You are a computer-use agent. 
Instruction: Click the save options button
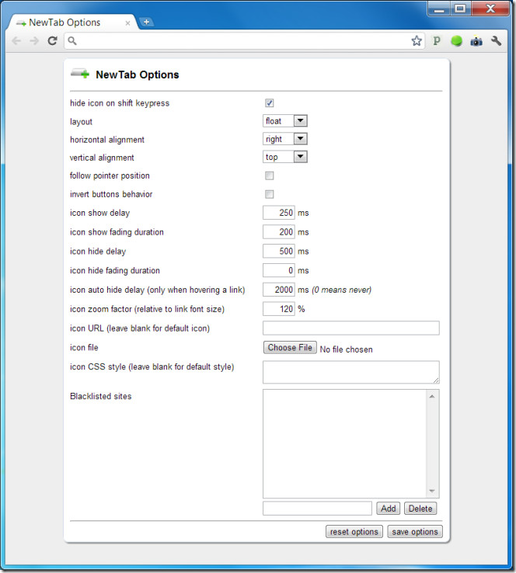(x=414, y=532)
